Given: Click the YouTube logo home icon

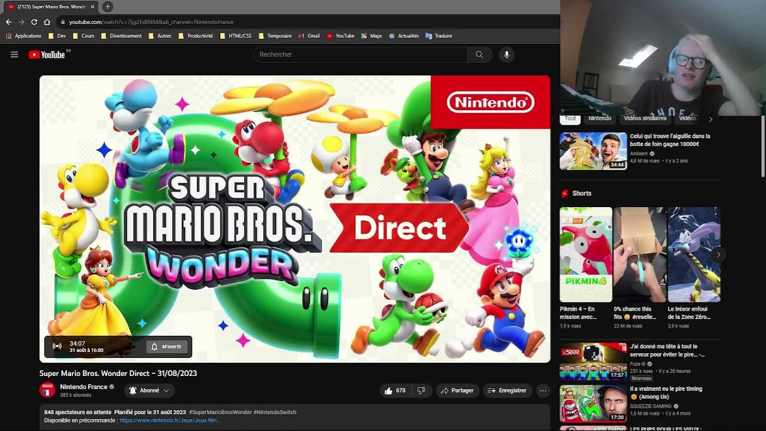Looking at the screenshot, I should [x=47, y=54].
